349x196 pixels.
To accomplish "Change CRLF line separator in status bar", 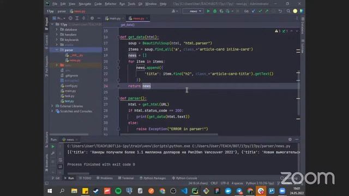I will (x=214, y=183).
